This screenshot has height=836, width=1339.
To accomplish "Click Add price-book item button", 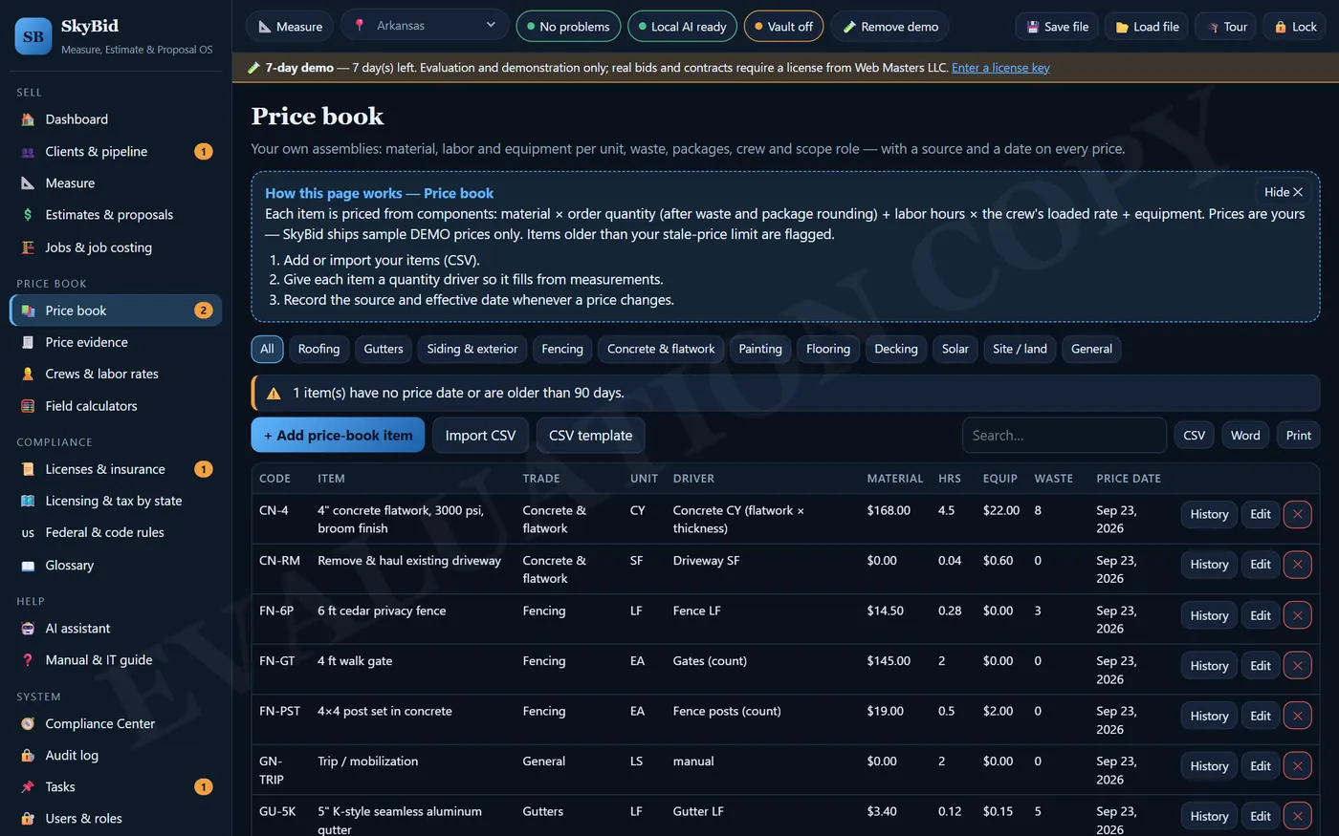I will [338, 435].
